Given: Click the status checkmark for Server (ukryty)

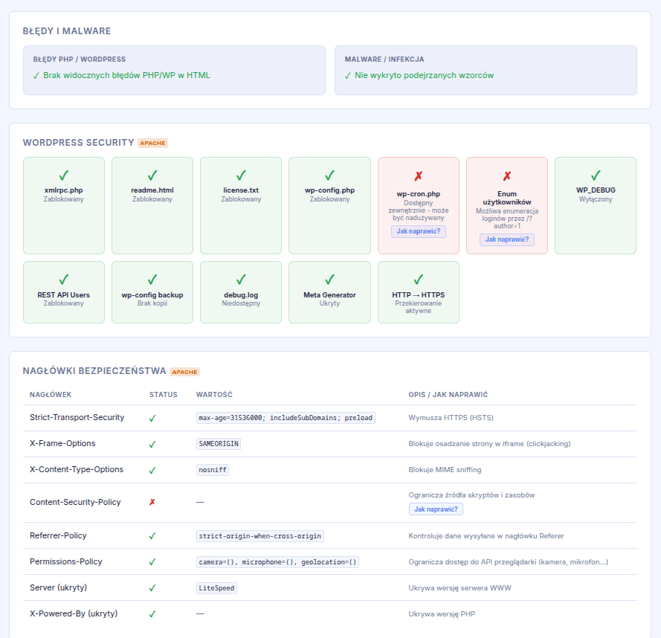Looking at the screenshot, I should (152, 588).
